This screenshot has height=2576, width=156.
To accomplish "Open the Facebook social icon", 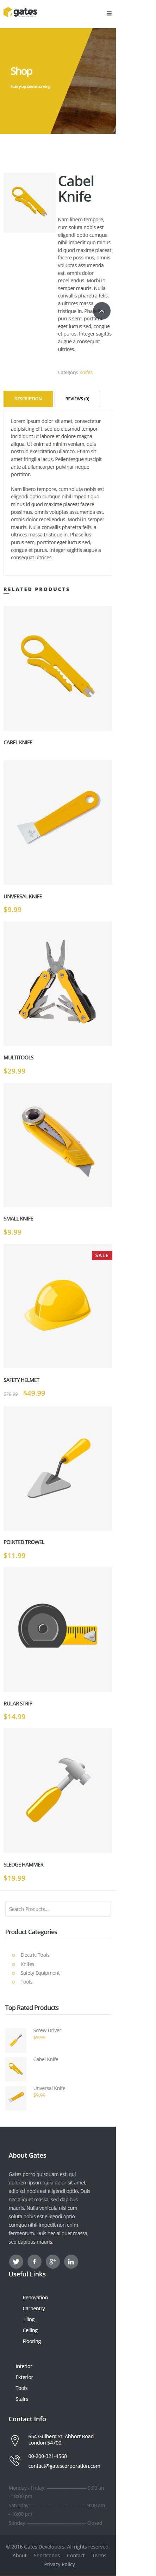I will pos(34,2261).
